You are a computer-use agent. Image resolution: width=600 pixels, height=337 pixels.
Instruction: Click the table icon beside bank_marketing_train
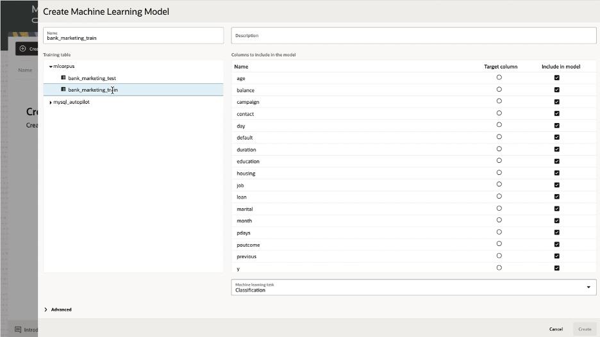(63, 90)
